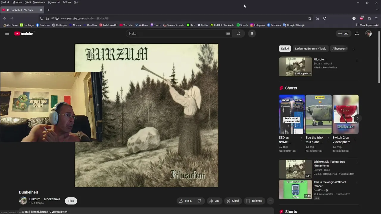This screenshot has width=381, height=214.
Task: Open options for Switch 2 short
Action: [x=355, y=139]
